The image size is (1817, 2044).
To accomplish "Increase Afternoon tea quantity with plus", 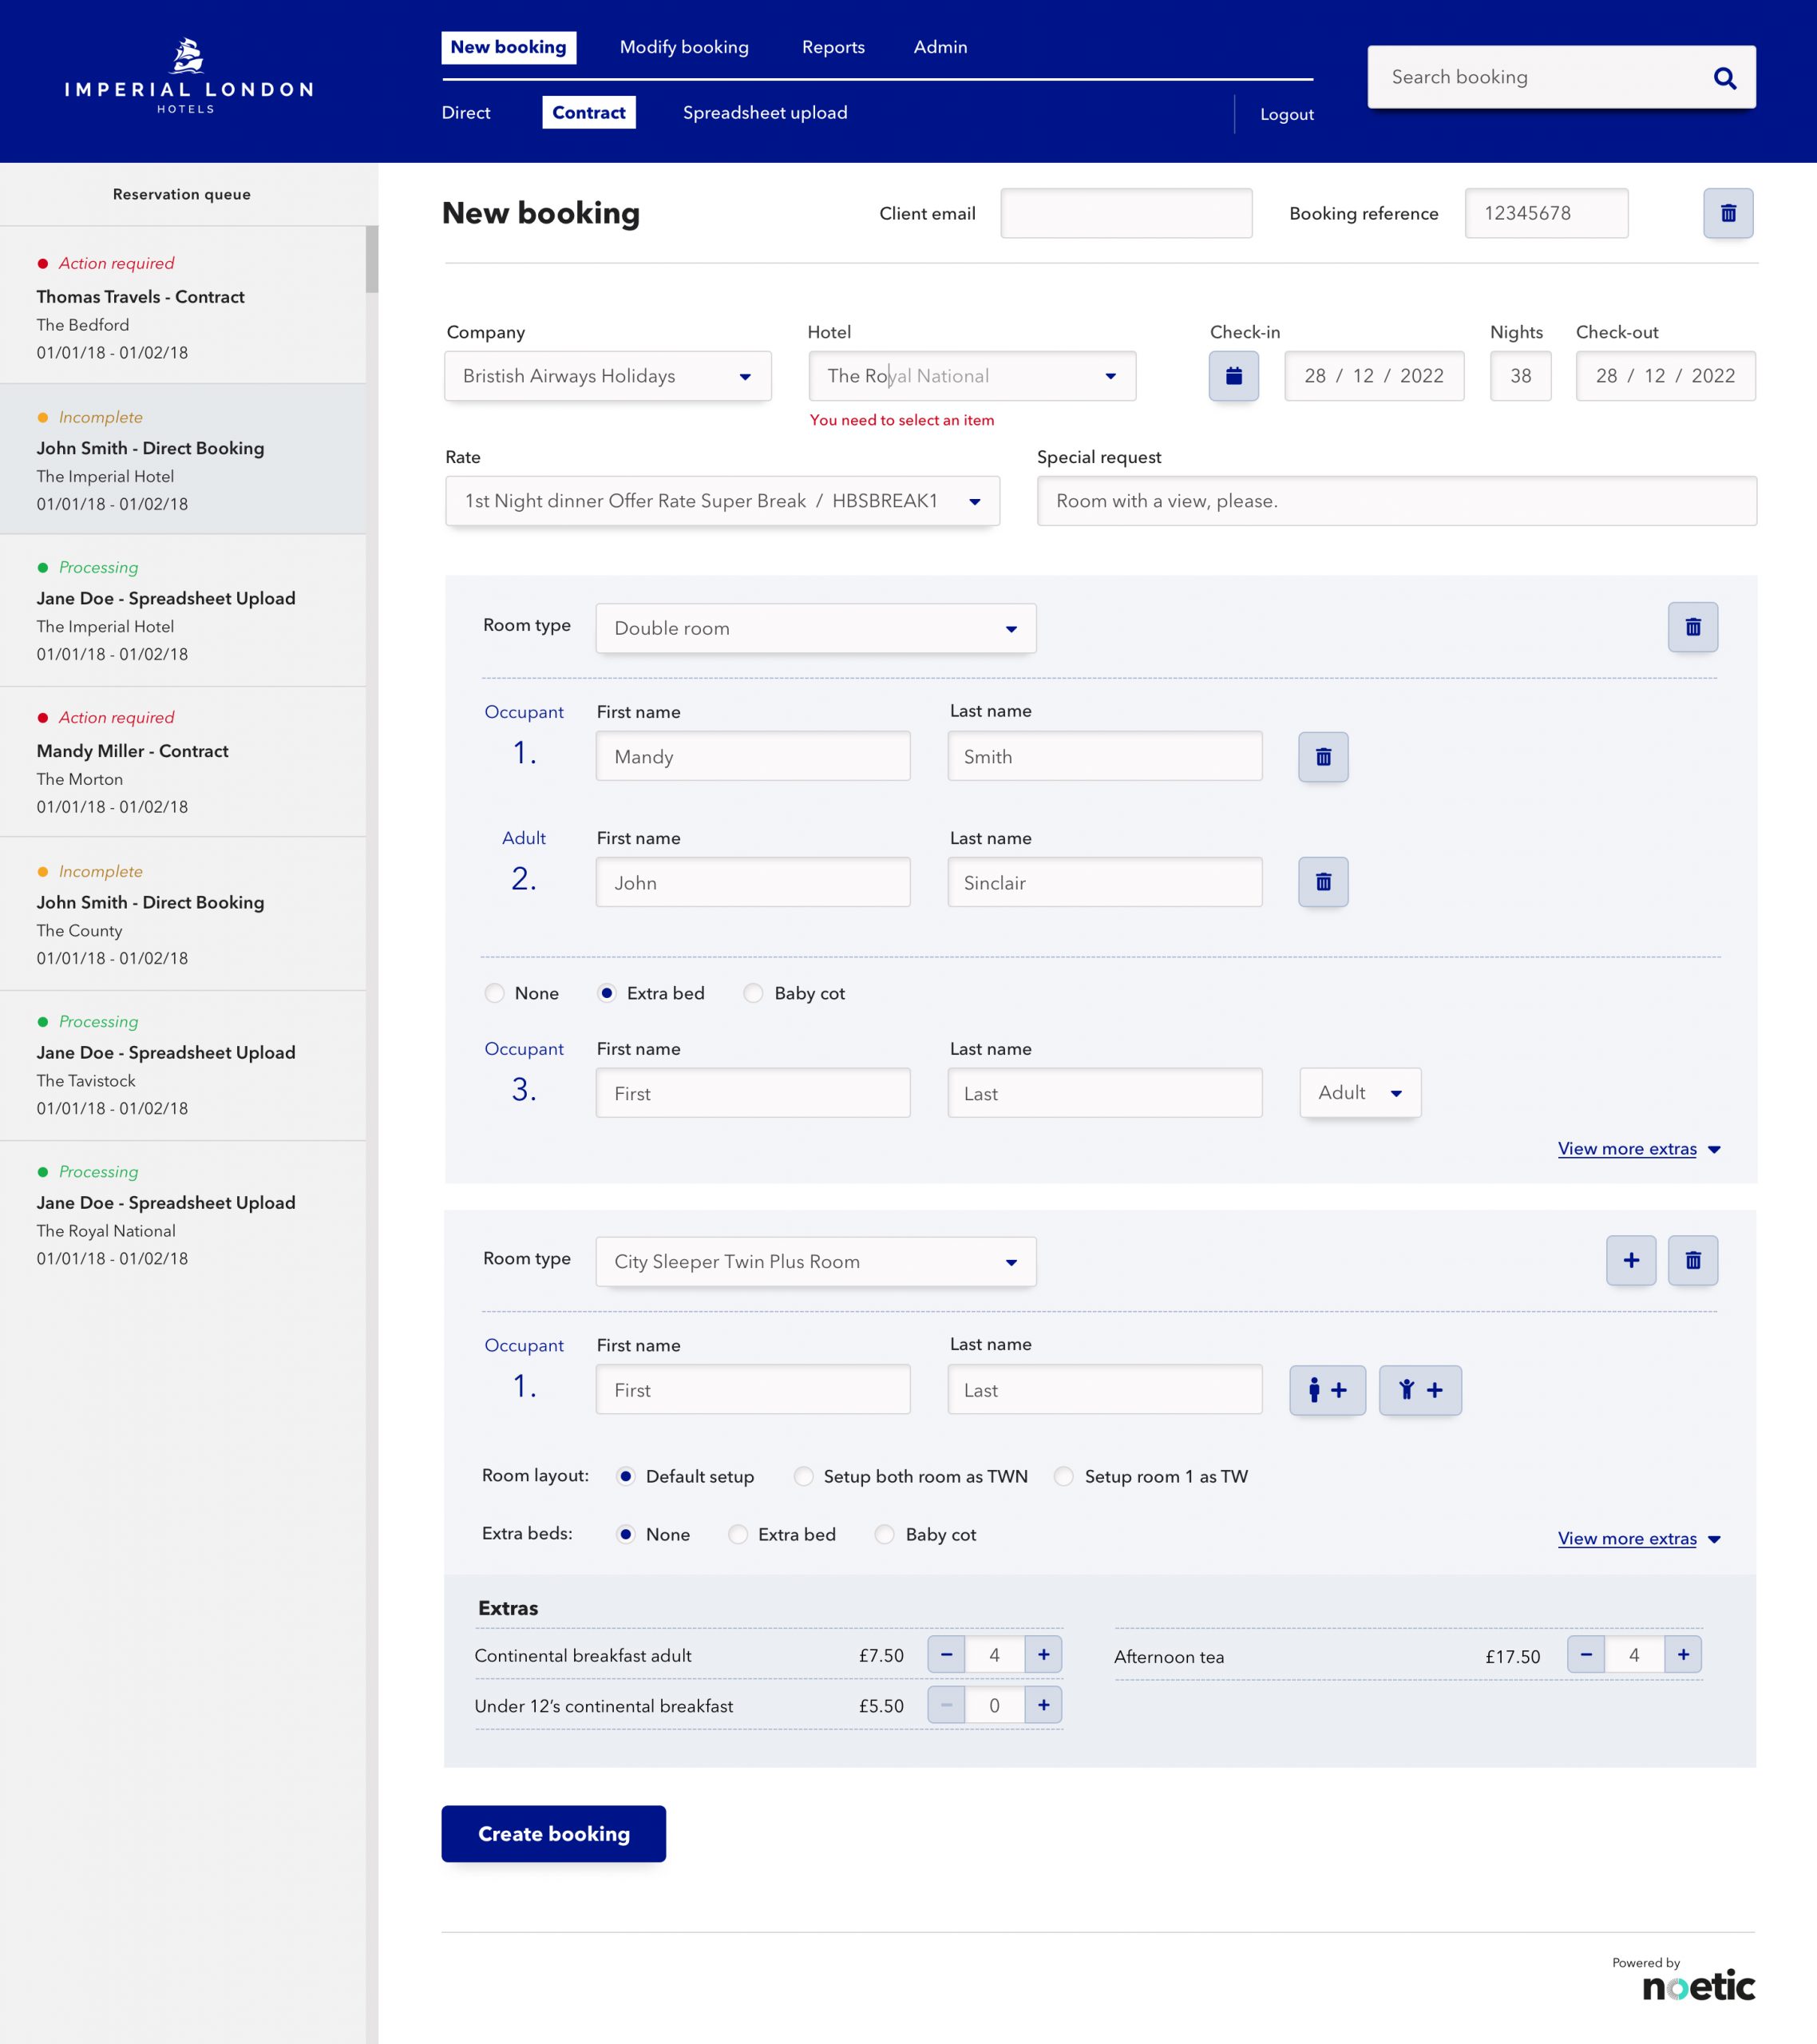I will tap(1682, 1655).
